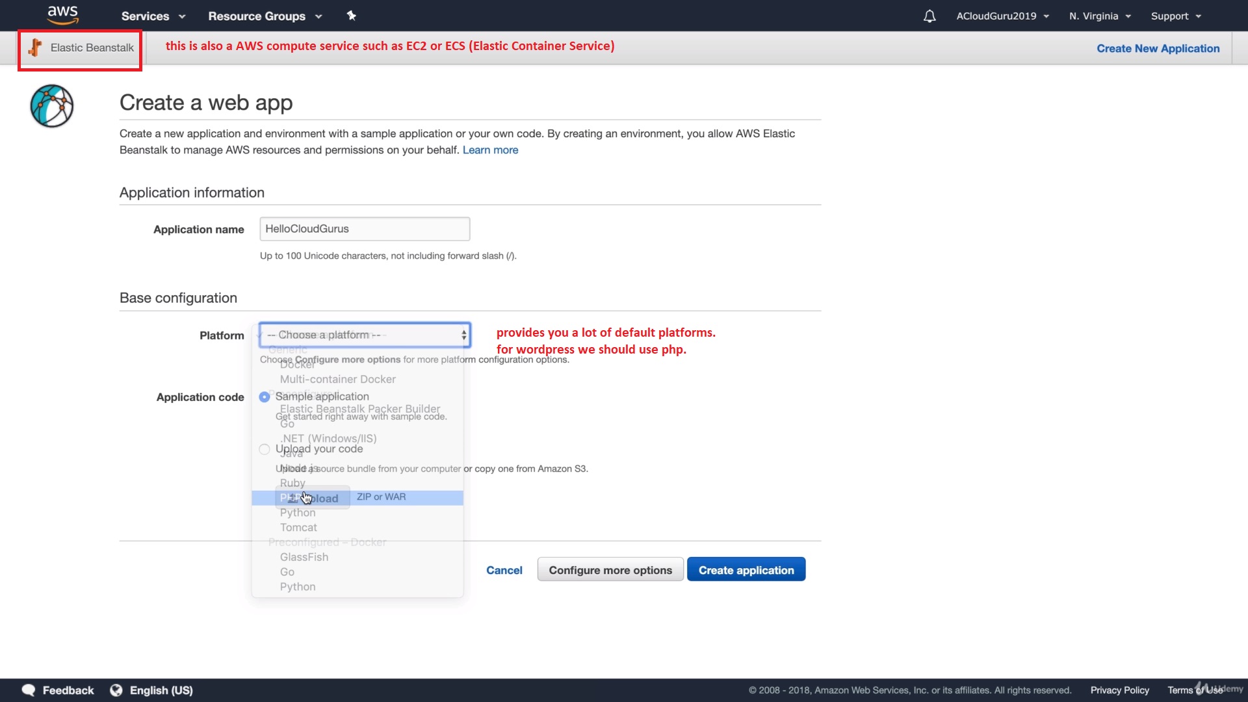Open the Resource Groups dropdown

coord(265,16)
